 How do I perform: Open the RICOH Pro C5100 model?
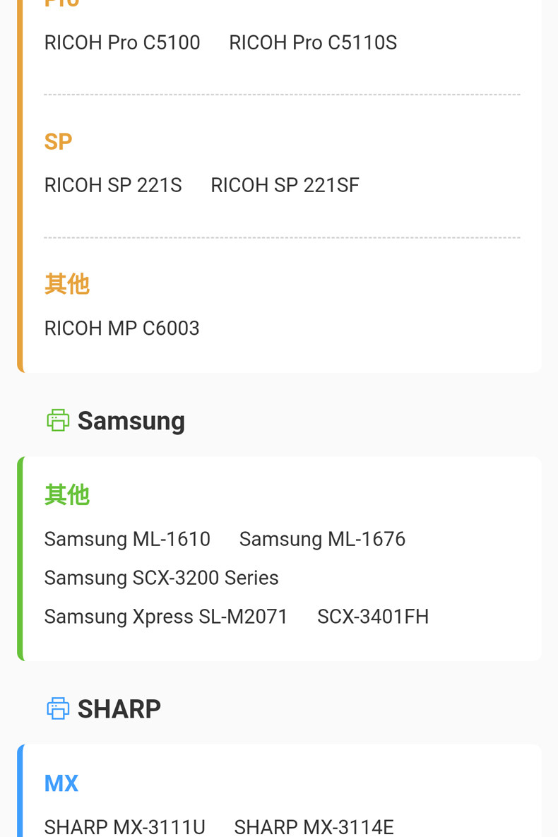click(122, 42)
